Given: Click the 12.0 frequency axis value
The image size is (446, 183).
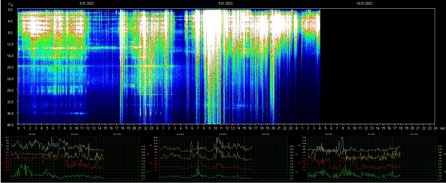Looking at the screenshot, I should click(10, 44).
